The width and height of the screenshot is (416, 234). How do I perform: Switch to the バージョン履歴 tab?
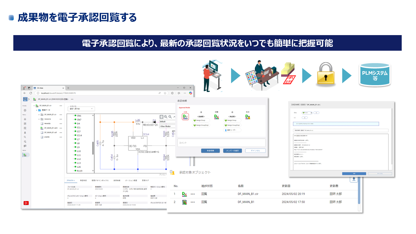coord(131,180)
